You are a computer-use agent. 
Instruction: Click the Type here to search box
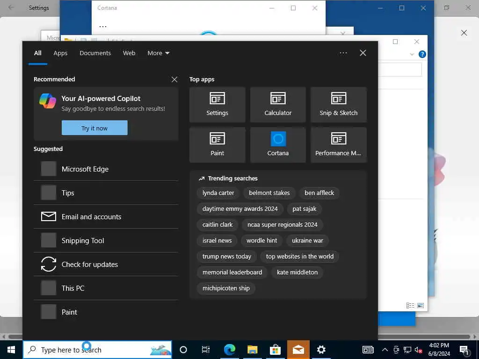[97, 350]
